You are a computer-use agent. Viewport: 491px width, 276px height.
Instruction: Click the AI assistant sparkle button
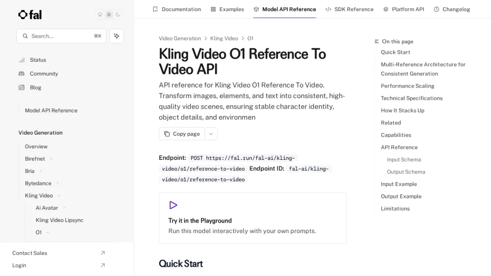coord(117,36)
